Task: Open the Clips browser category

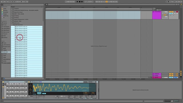Action: (4, 36)
